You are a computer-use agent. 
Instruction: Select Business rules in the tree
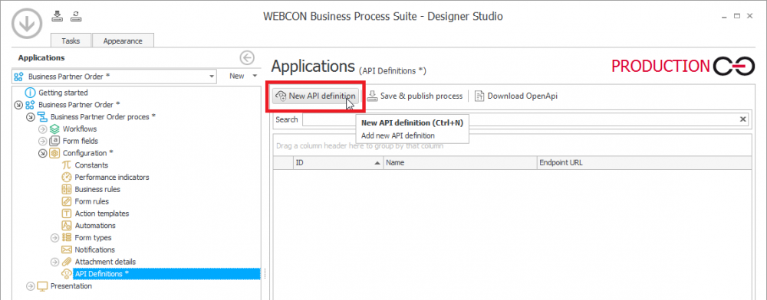click(x=97, y=189)
